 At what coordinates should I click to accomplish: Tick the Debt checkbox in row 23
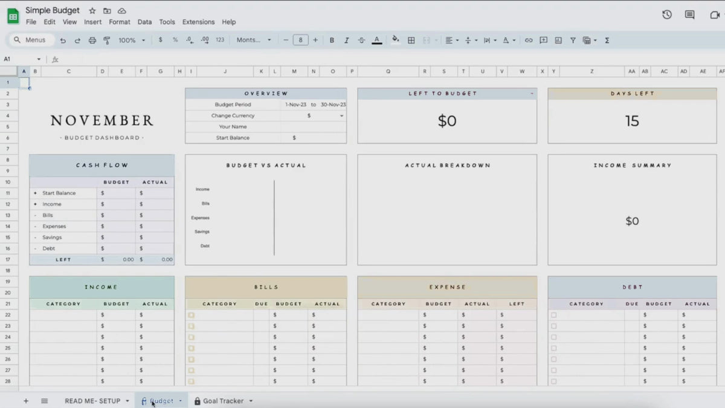pyautogui.click(x=553, y=326)
